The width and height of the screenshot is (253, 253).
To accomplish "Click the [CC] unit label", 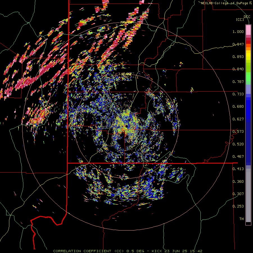I will click(x=240, y=19).
